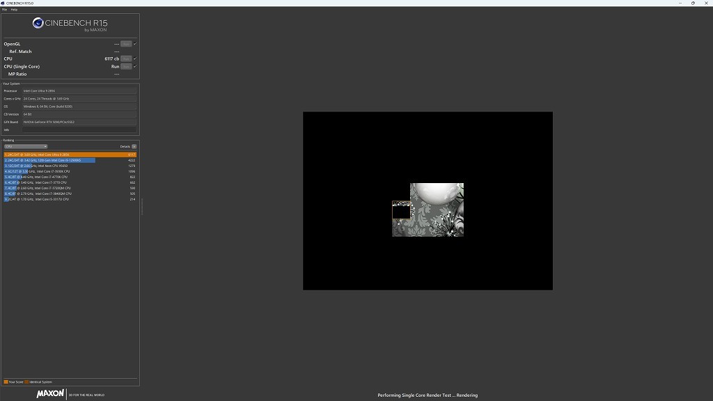Click the CPU score 6117 cb
The height and width of the screenshot is (401, 713).
pos(112,58)
